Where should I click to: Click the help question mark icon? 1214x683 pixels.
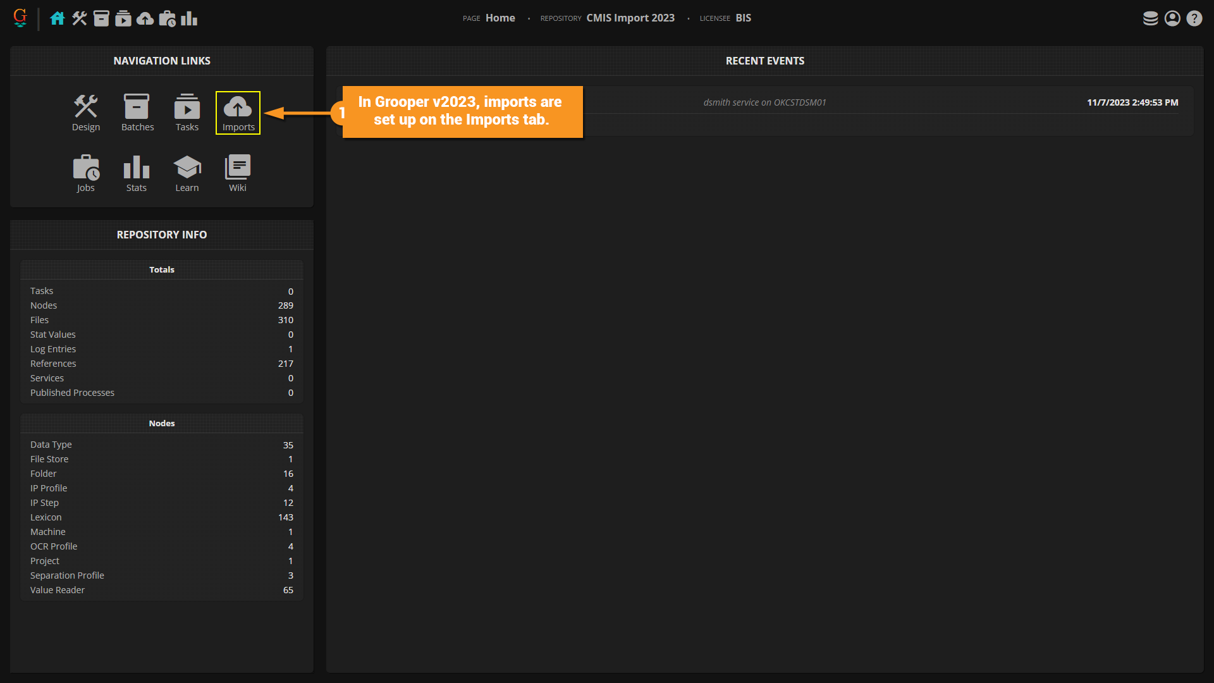[x=1194, y=18]
